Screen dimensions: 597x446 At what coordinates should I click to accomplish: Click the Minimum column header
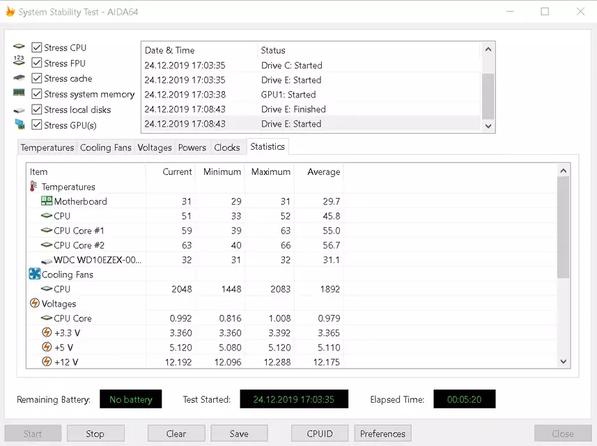(220, 171)
